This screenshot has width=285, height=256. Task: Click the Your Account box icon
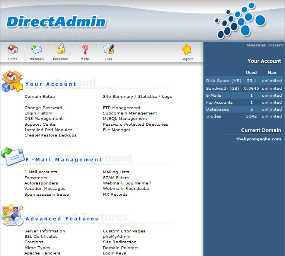click(12, 81)
